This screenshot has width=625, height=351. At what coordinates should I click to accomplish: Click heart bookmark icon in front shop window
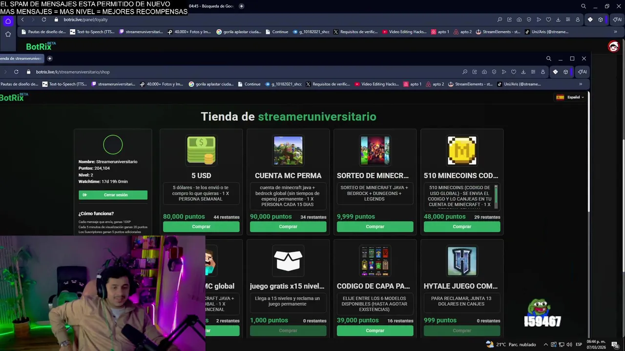514,72
